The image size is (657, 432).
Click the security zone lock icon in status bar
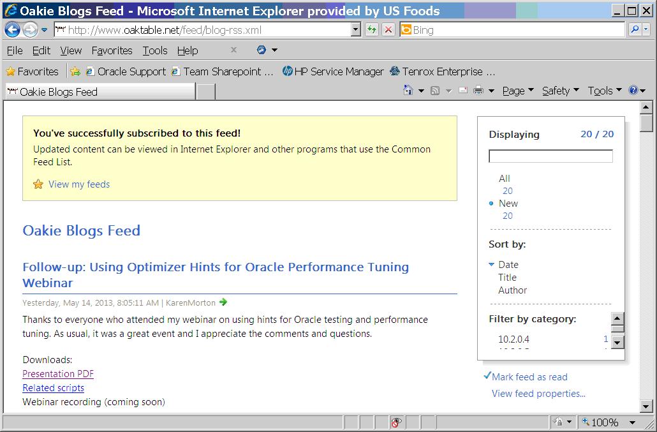coord(559,422)
